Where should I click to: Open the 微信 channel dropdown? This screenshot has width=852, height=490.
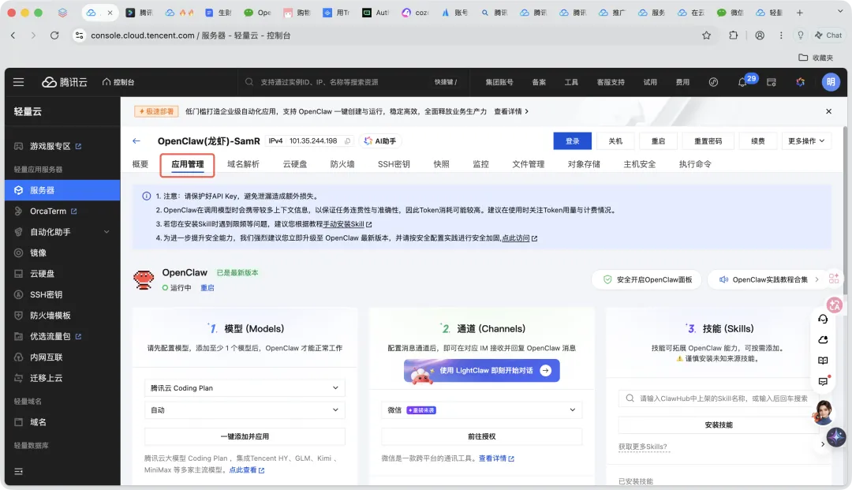481,410
